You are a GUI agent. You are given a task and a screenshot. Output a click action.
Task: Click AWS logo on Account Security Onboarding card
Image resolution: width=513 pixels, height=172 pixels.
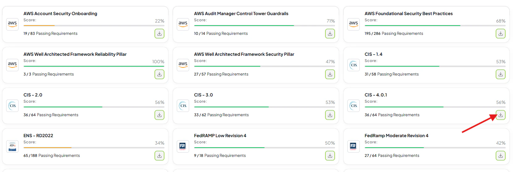click(12, 24)
